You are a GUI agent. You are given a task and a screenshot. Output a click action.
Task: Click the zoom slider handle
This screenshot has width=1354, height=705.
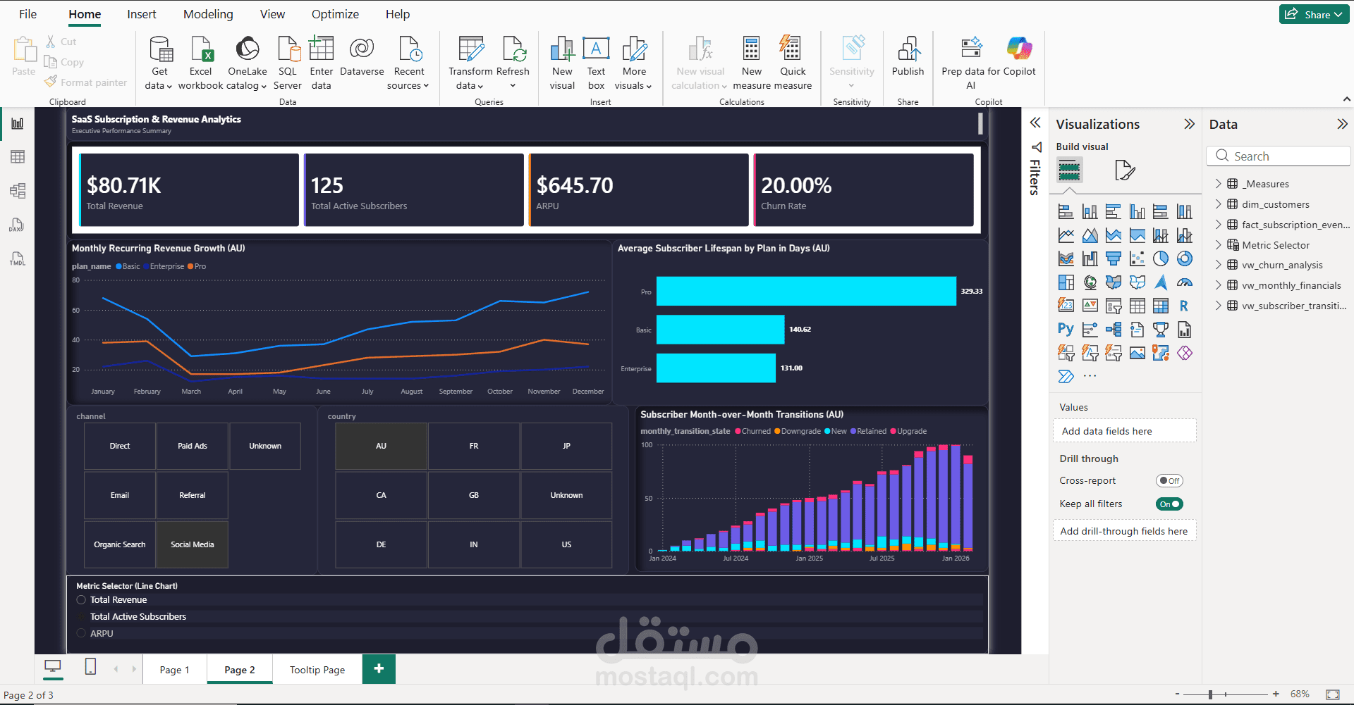1210,694
